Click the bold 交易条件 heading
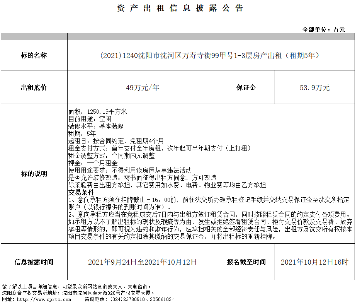The image size is (355, 306). click(81, 192)
